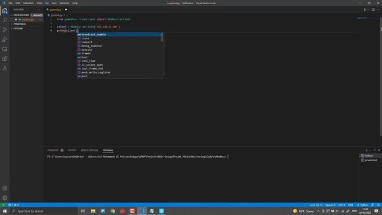Open the Go menu
This screenshot has width=382, height=215.
[47, 3]
